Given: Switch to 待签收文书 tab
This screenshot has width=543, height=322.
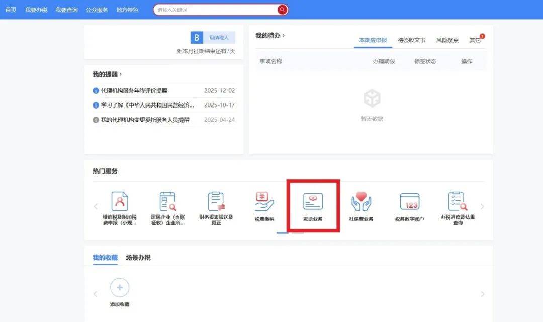Looking at the screenshot, I should (411, 40).
